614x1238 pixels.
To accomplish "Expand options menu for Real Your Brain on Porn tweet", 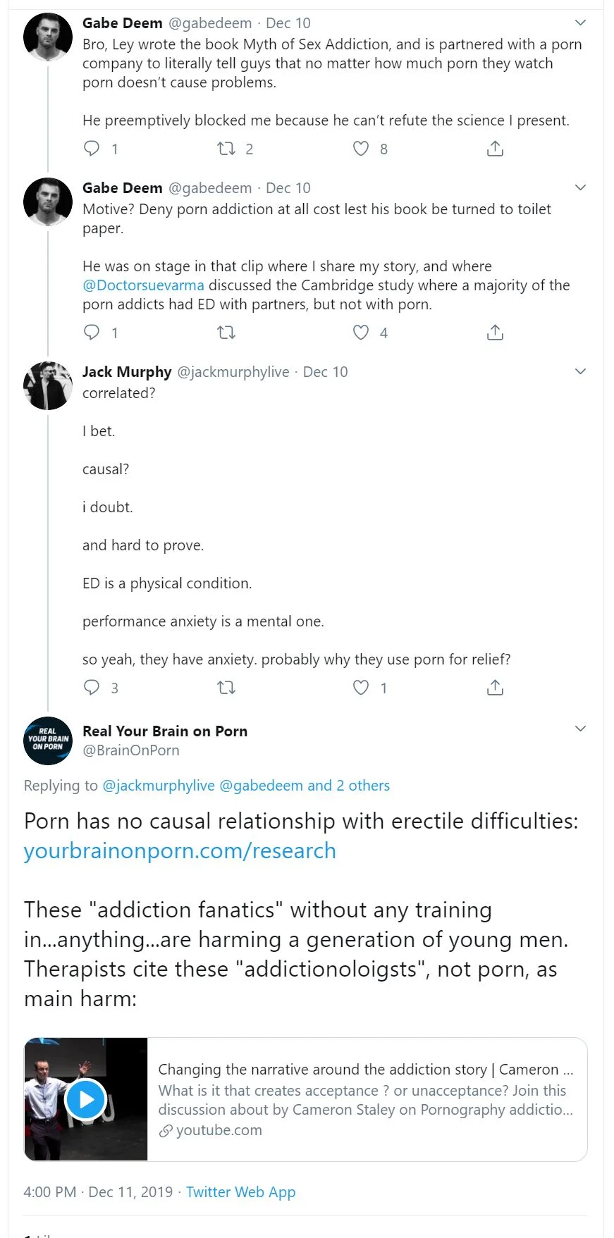I will coord(580,729).
